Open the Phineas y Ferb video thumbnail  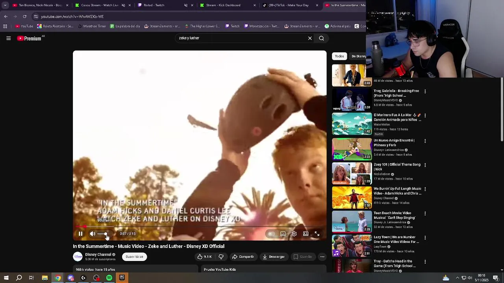click(352, 149)
